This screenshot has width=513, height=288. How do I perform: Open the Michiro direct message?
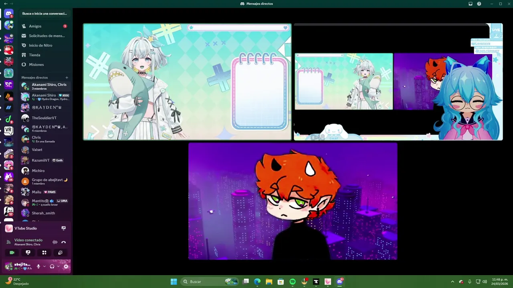[45, 171]
